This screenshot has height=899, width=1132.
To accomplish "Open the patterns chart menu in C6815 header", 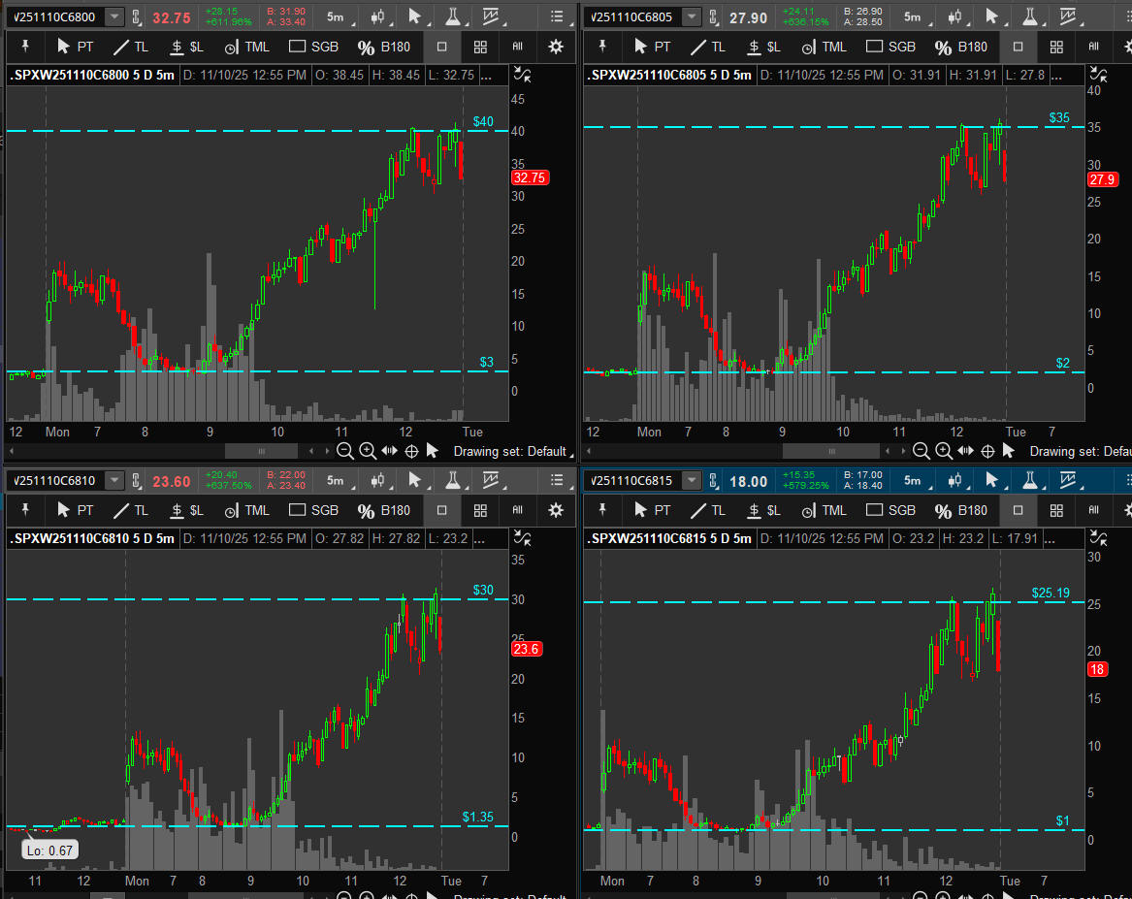I will tap(1071, 480).
